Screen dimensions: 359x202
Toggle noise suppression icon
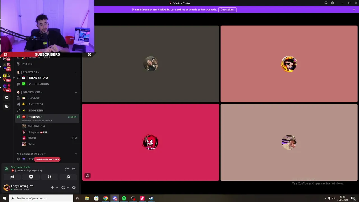67,169
